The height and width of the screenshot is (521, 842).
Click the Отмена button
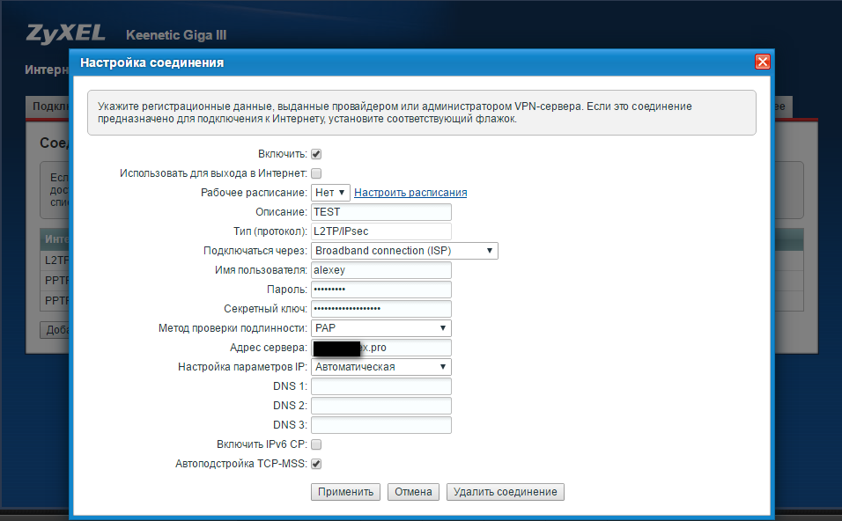click(x=413, y=492)
